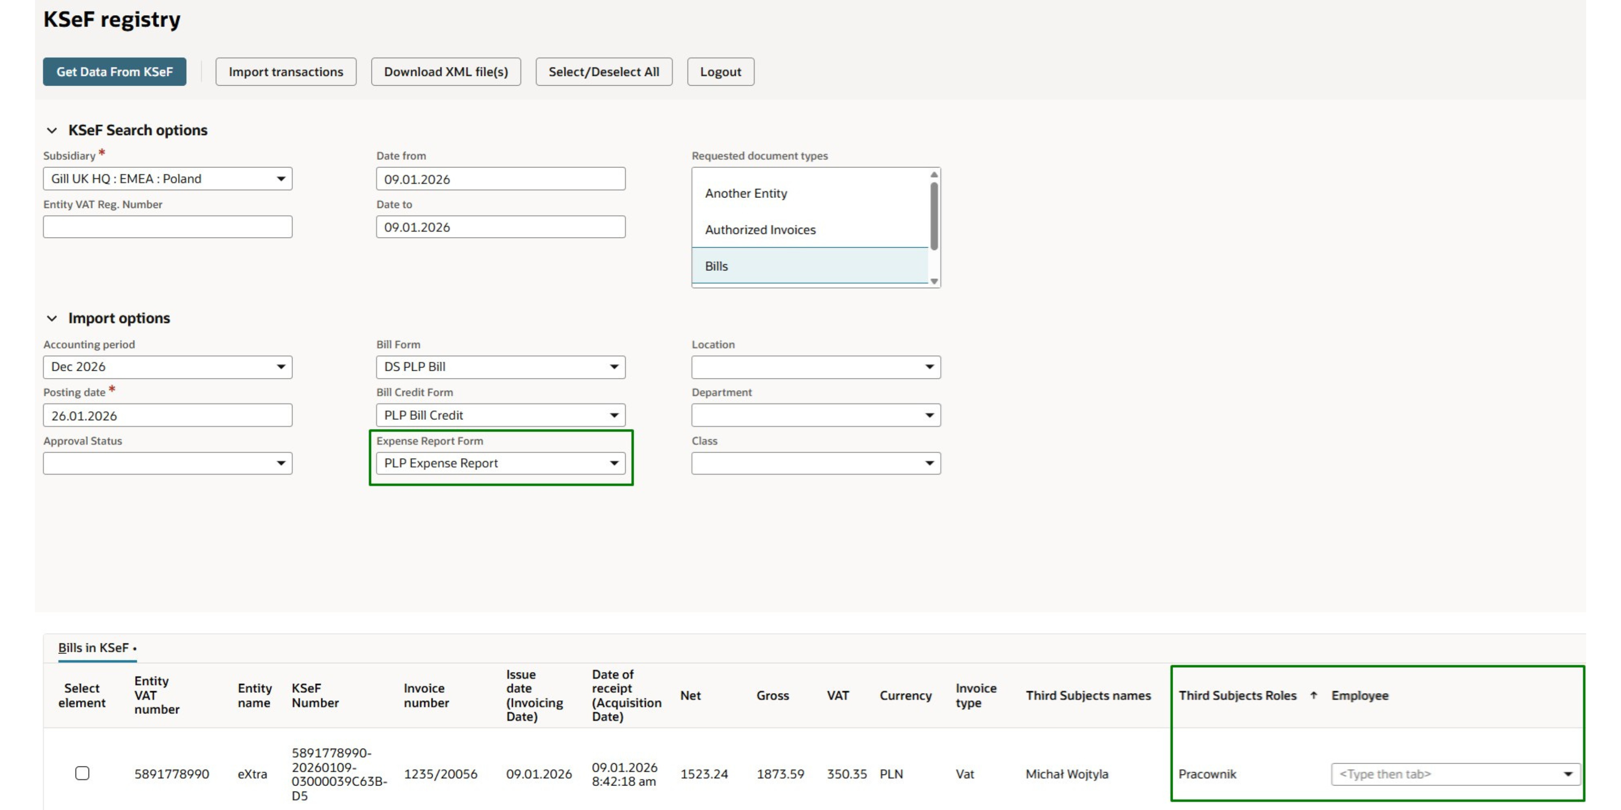Collapse the KSeF Search options section
The height and width of the screenshot is (810, 1621).
click(52, 130)
